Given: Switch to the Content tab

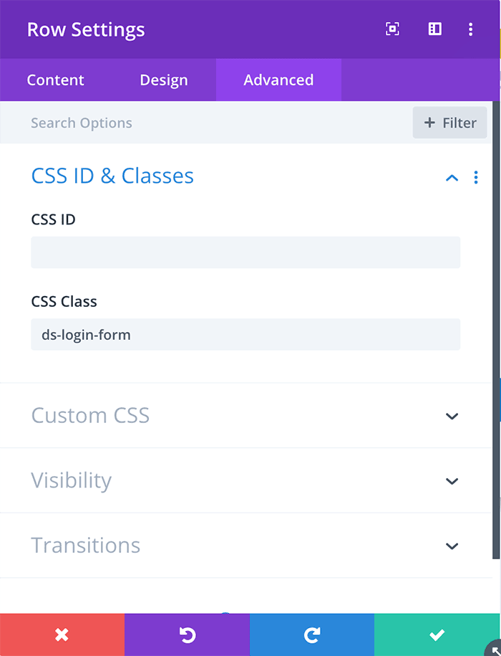Looking at the screenshot, I should (x=56, y=80).
